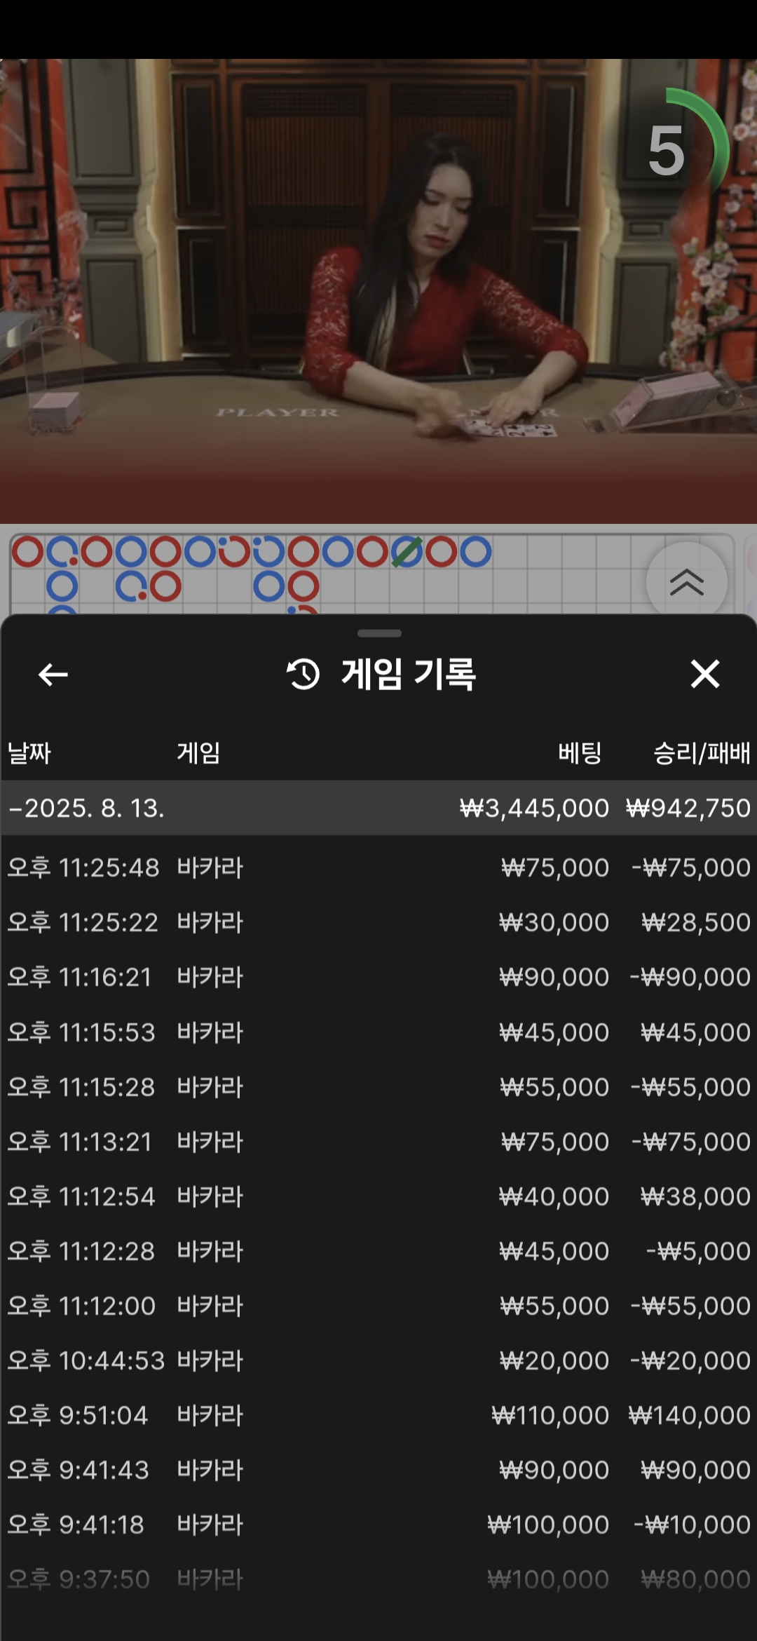Click the green tie marker on road
757x1641 pixels.
click(407, 552)
